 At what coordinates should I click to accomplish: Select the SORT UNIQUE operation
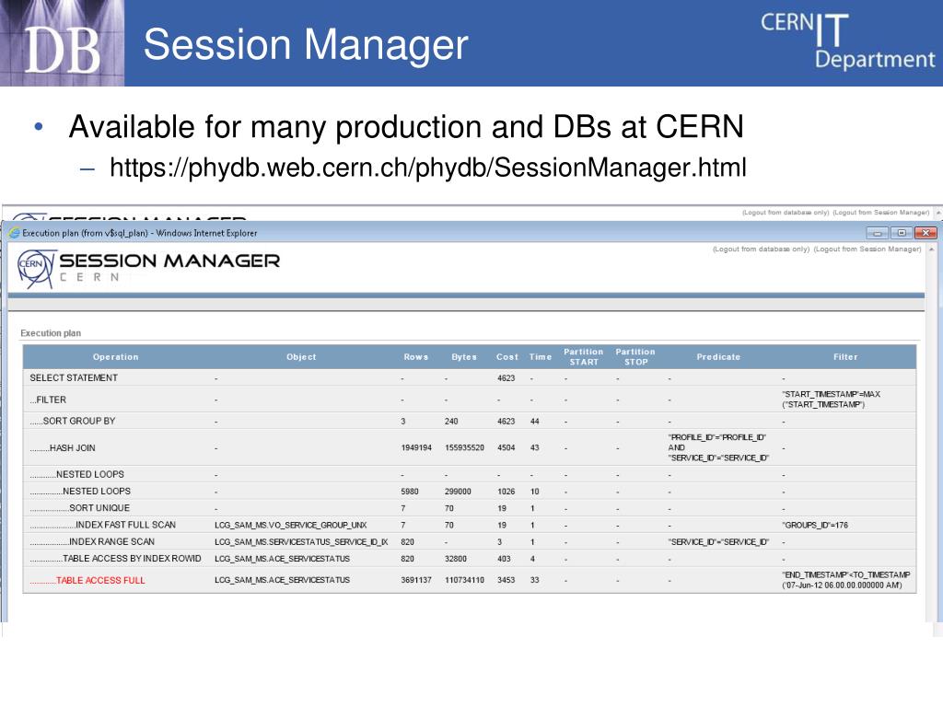click(x=79, y=508)
